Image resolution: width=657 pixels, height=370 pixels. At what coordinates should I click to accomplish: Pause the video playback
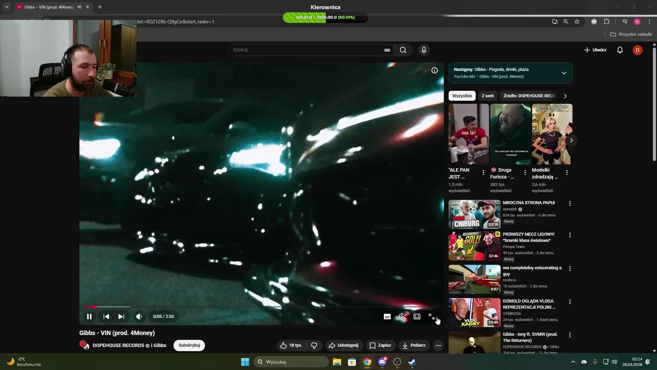(x=89, y=317)
